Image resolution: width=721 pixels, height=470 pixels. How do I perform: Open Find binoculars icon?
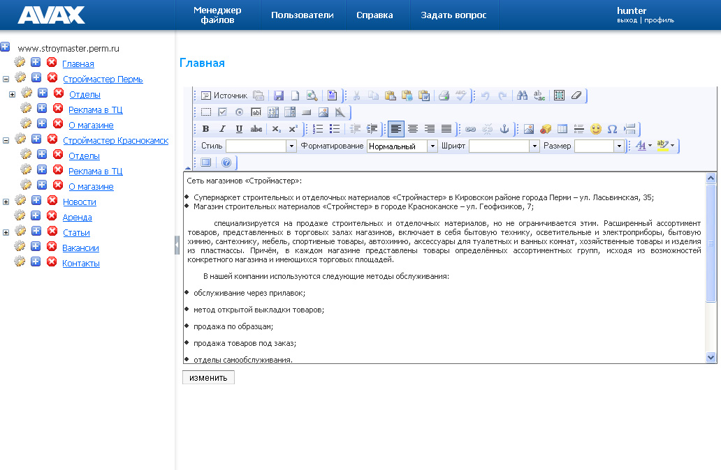coord(522,96)
